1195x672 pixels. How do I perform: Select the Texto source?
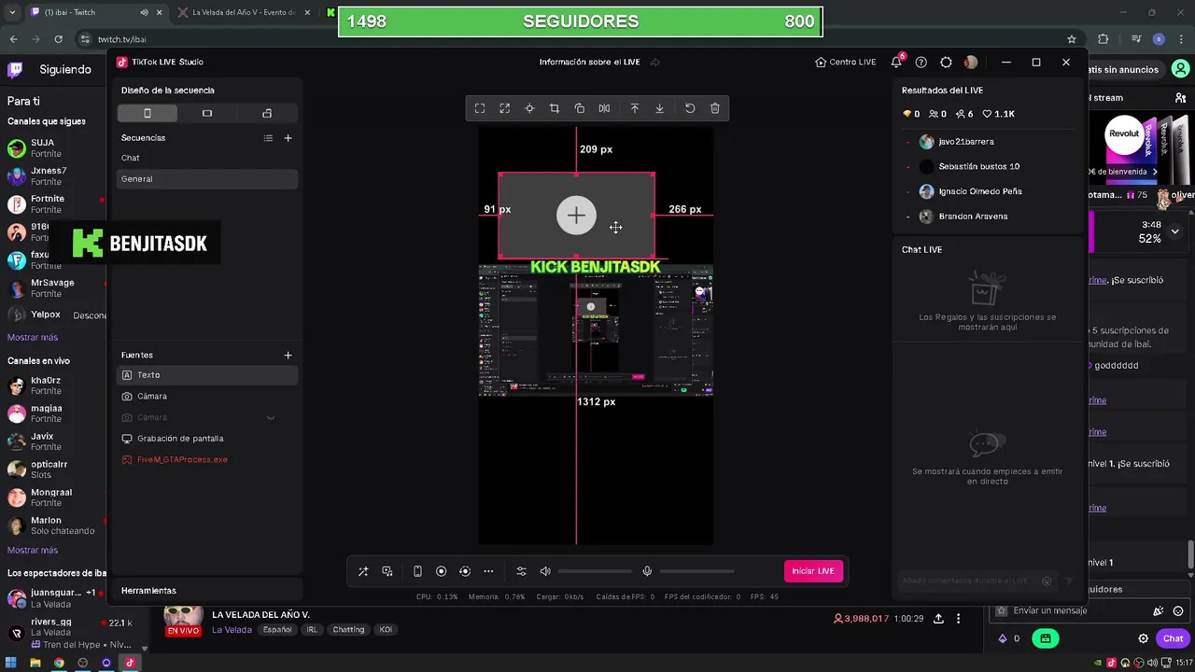pyautogui.click(x=207, y=375)
